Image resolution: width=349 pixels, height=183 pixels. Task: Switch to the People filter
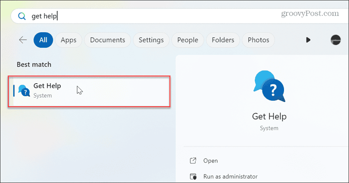pyautogui.click(x=188, y=40)
